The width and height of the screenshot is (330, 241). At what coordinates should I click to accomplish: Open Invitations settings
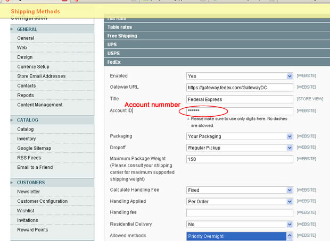click(28, 220)
